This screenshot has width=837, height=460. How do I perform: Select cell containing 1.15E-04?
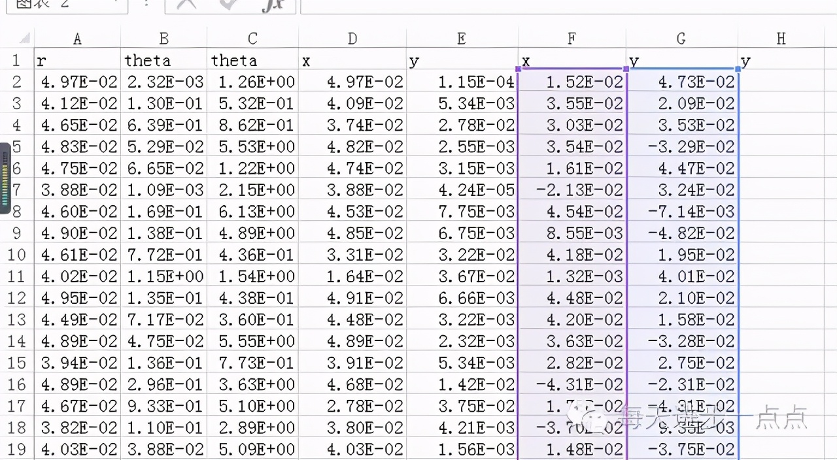(x=462, y=82)
